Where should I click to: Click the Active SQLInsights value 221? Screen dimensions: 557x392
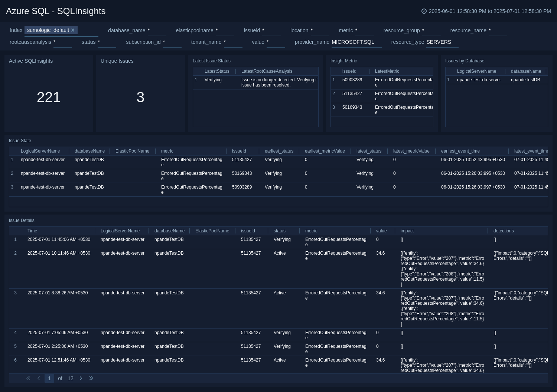[49, 97]
